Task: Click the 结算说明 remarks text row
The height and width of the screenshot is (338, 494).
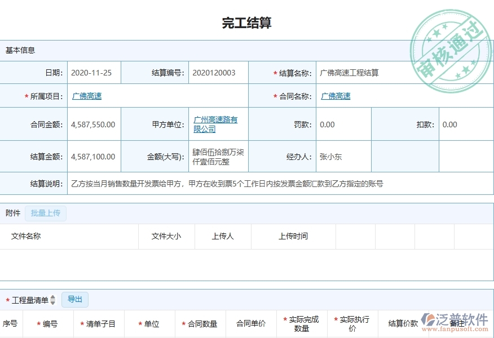Action: pyautogui.click(x=226, y=183)
